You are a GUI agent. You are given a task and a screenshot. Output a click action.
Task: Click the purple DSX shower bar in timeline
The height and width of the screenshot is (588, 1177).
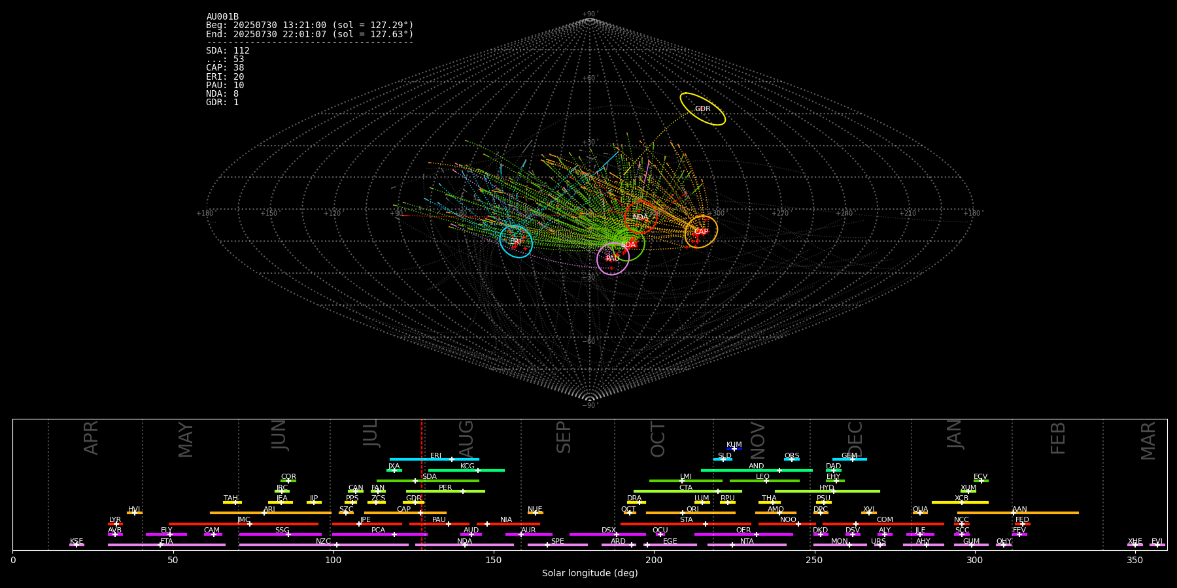point(608,534)
